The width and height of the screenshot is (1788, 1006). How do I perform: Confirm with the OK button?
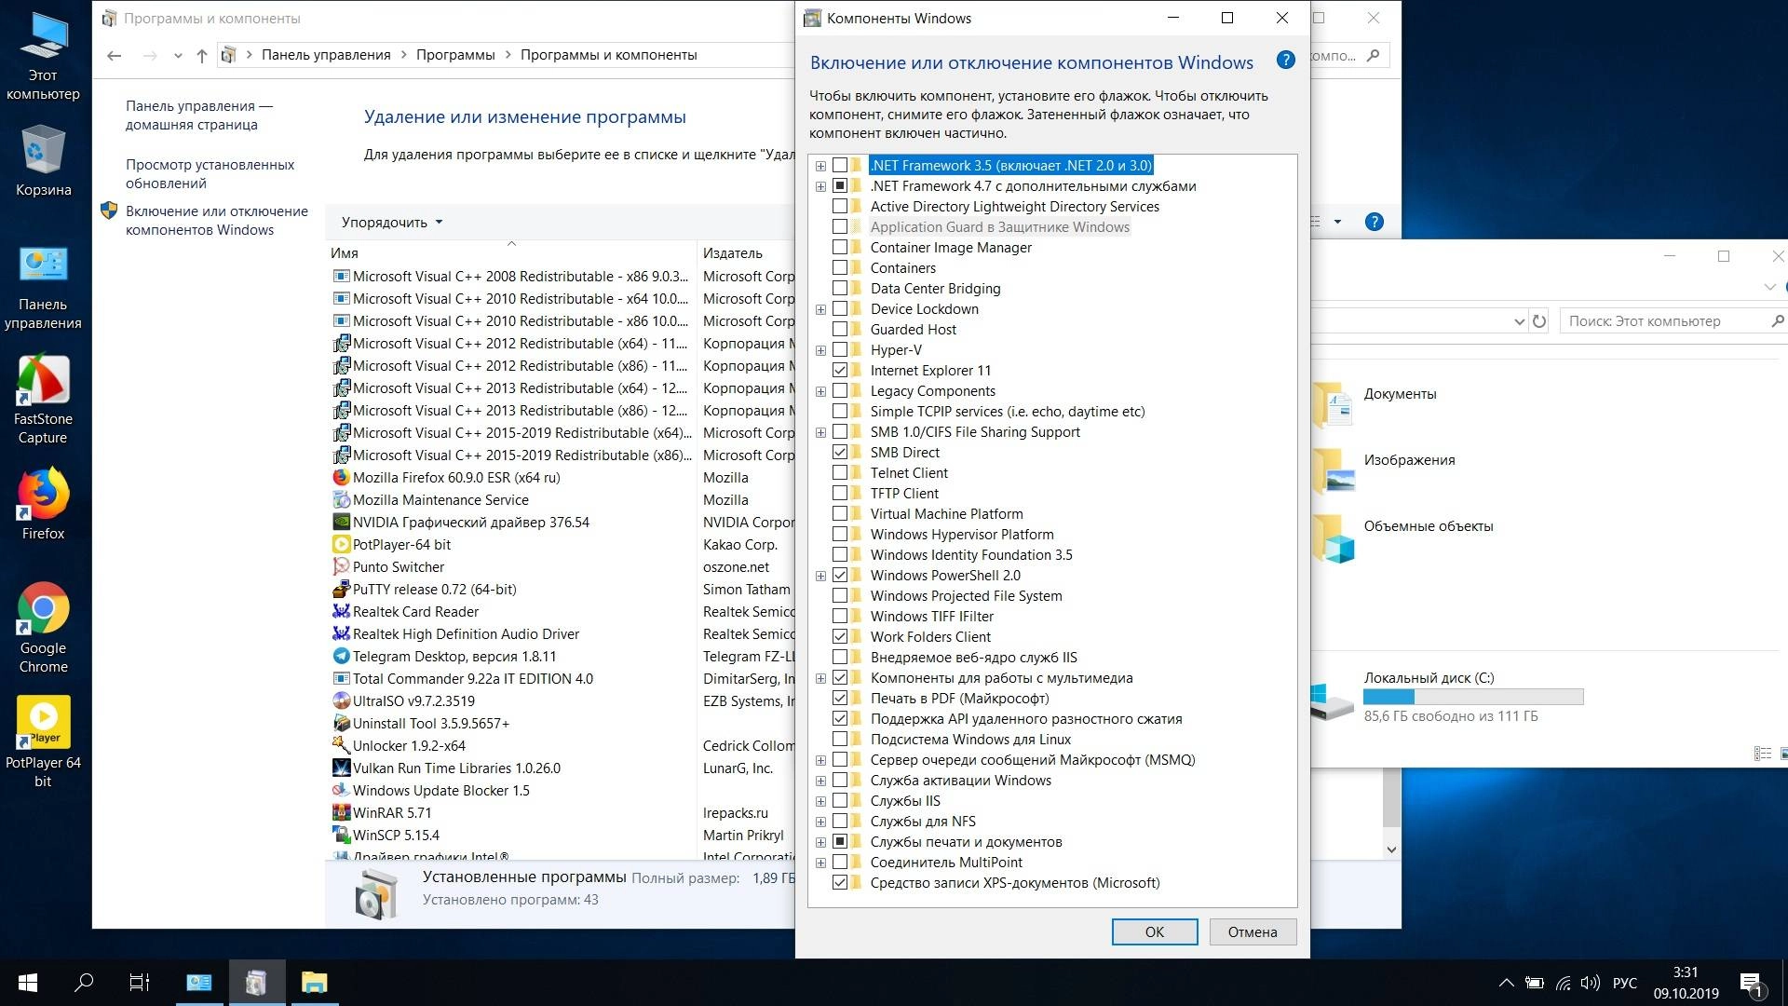point(1155,931)
